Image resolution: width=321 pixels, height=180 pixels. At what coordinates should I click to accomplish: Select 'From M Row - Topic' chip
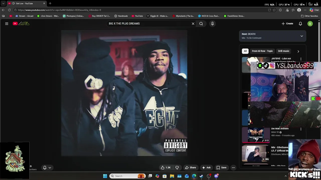[x=262, y=51]
